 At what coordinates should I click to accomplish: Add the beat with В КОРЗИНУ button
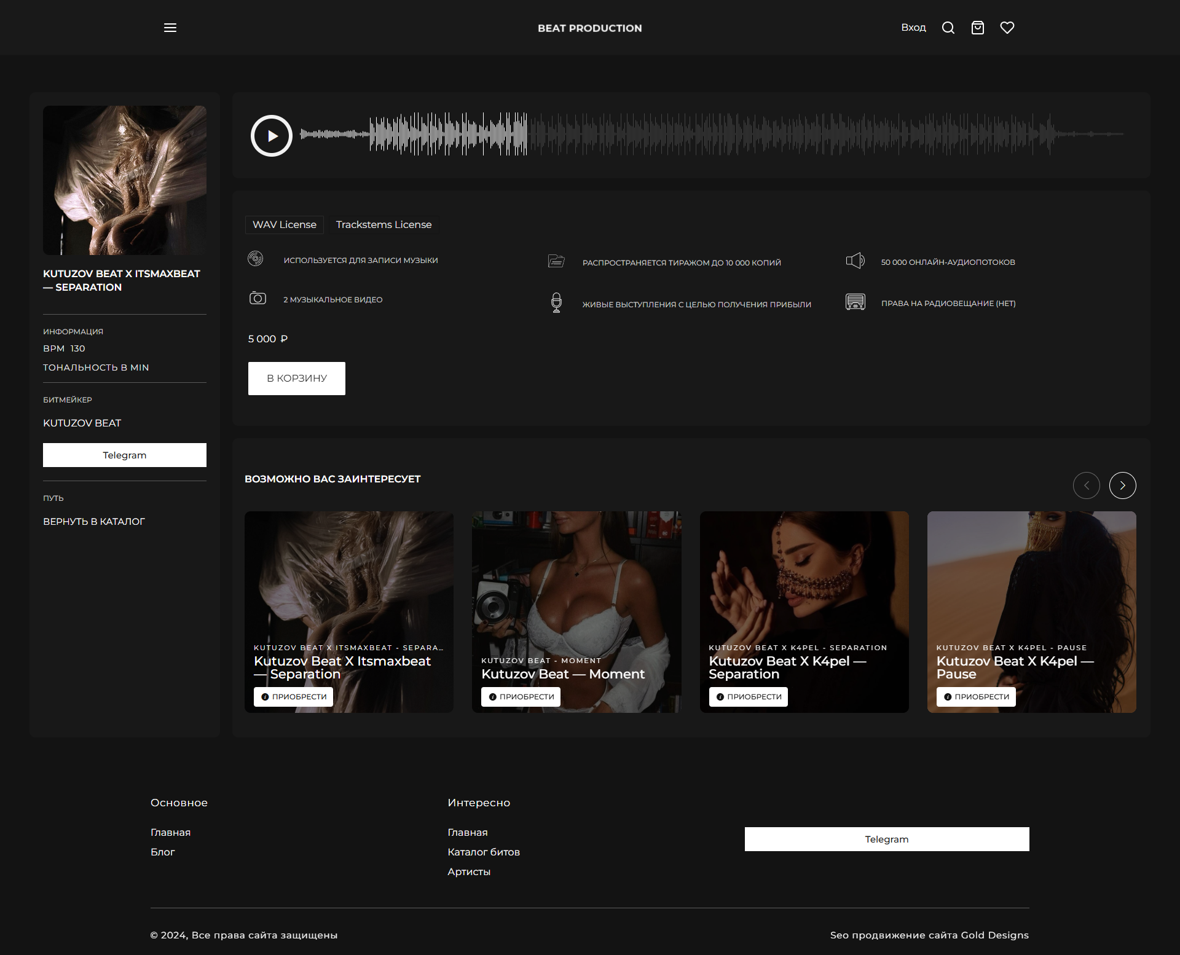click(x=296, y=379)
